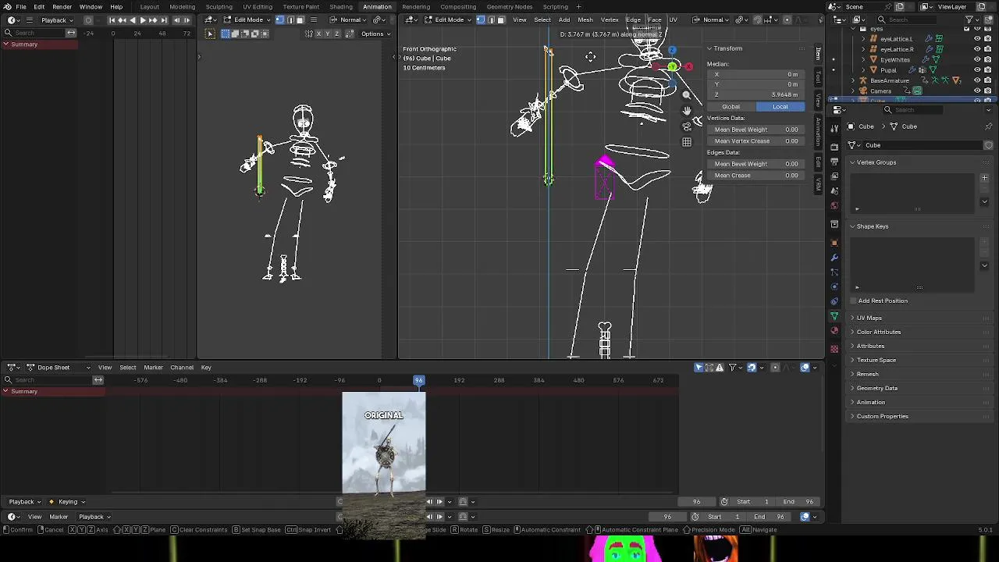Expand the UV Maps panel
The height and width of the screenshot is (562, 999).
pyautogui.click(x=869, y=318)
